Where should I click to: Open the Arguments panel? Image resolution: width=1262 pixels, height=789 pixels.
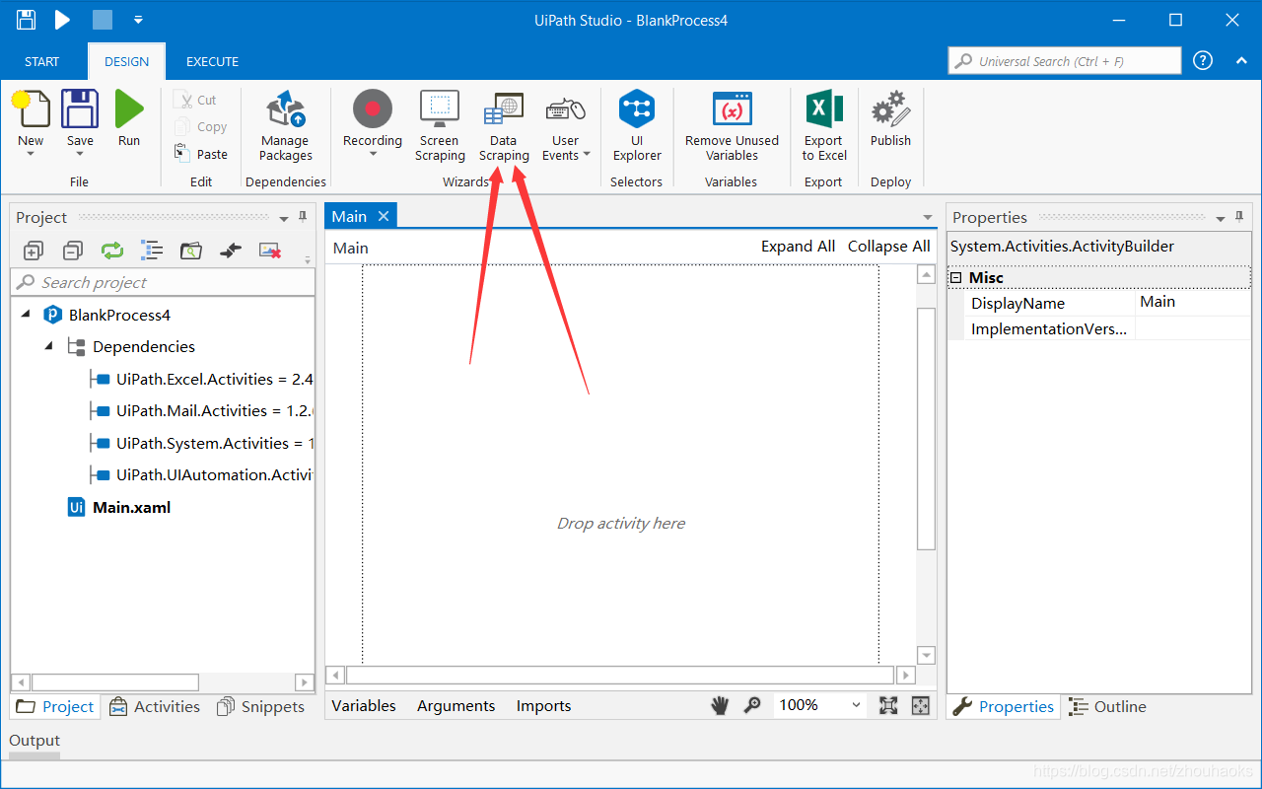(x=456, y=705)
